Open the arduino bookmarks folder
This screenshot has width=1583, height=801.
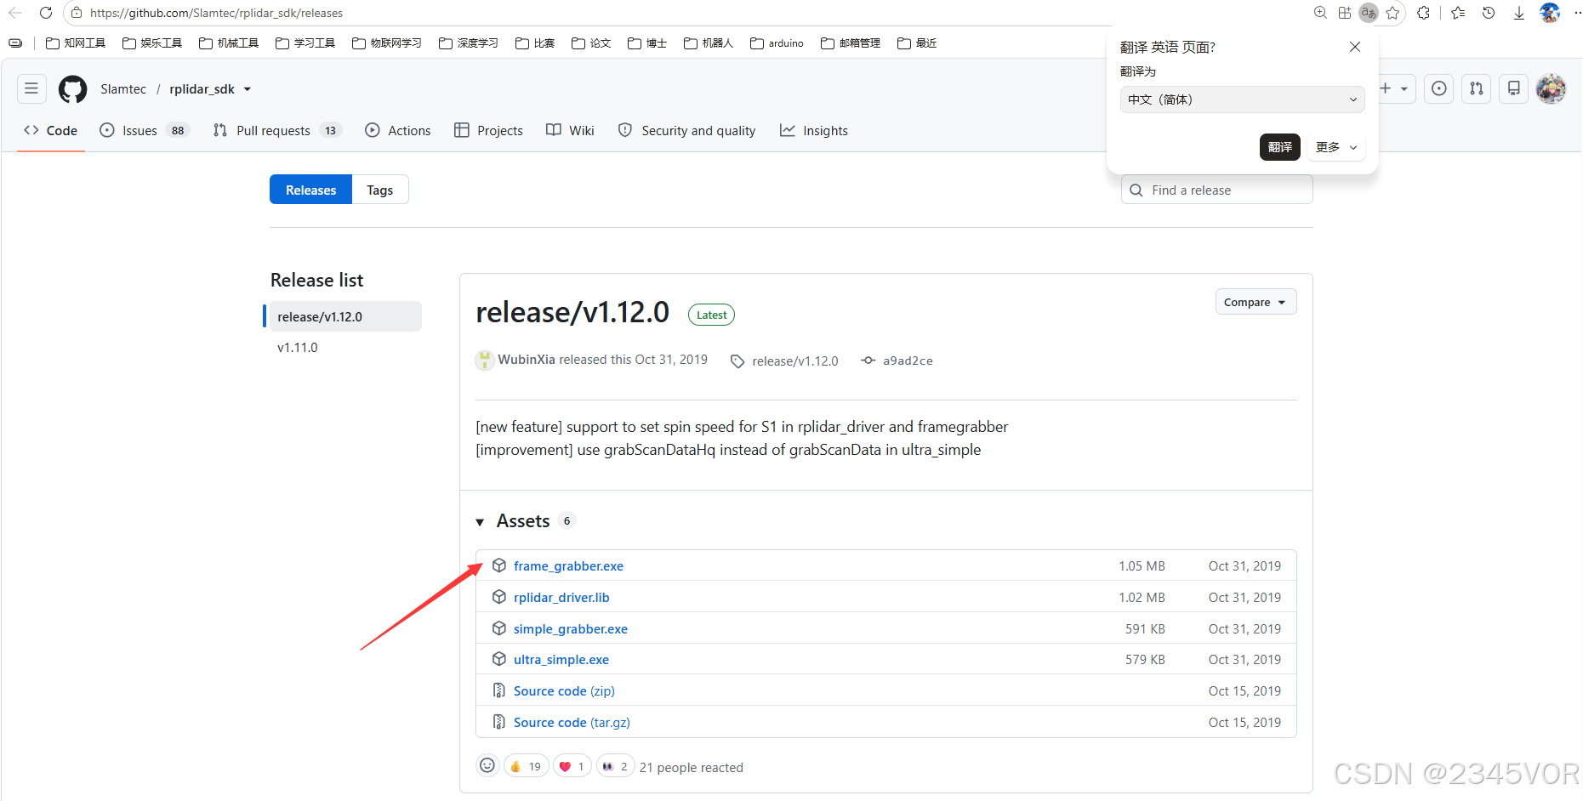click(777, 43)
